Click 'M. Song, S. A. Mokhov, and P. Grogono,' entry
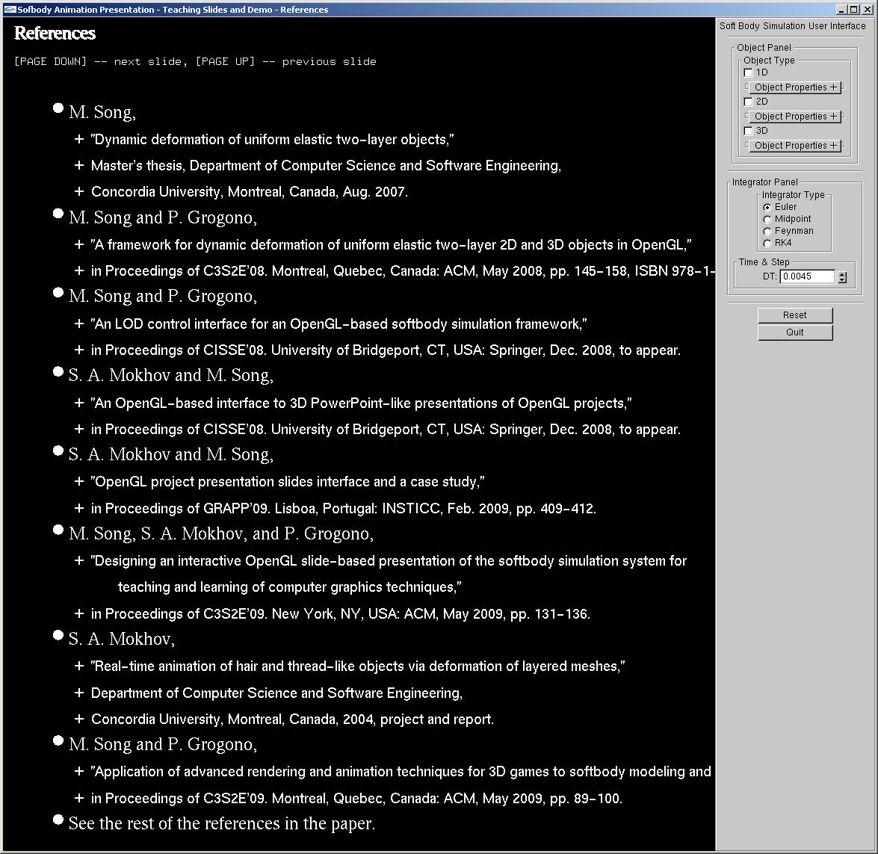 click(x=221, y=533)
